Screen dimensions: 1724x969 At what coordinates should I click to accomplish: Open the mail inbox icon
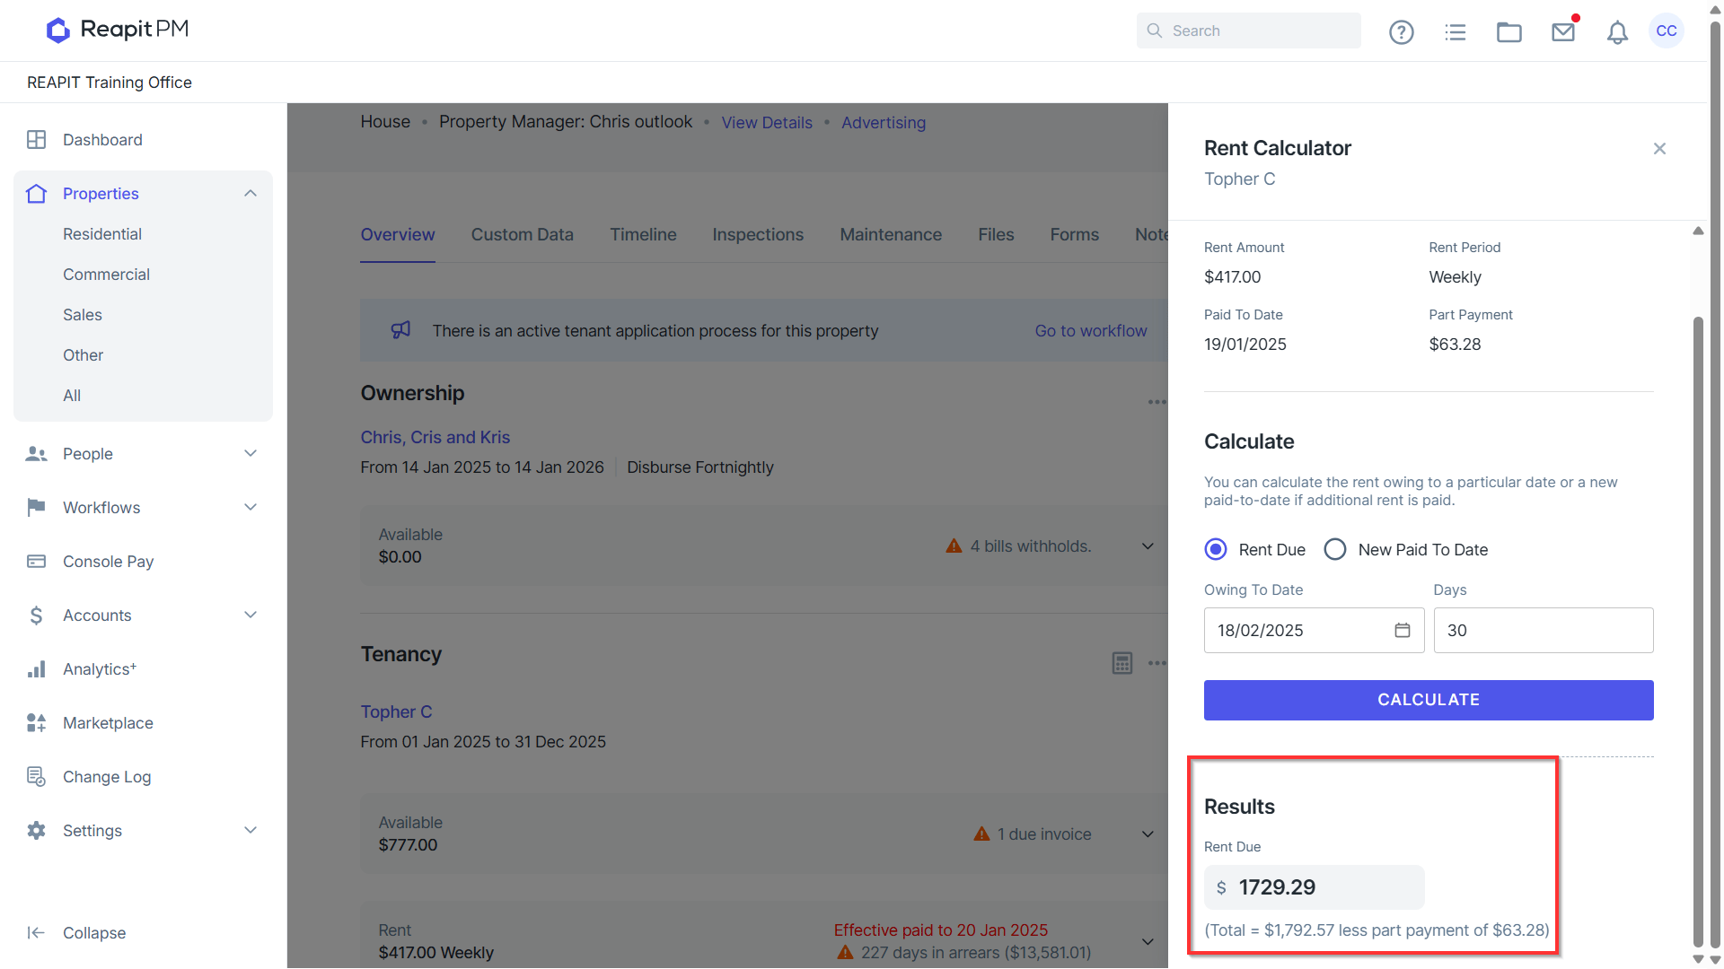[x=1563, y=32]
